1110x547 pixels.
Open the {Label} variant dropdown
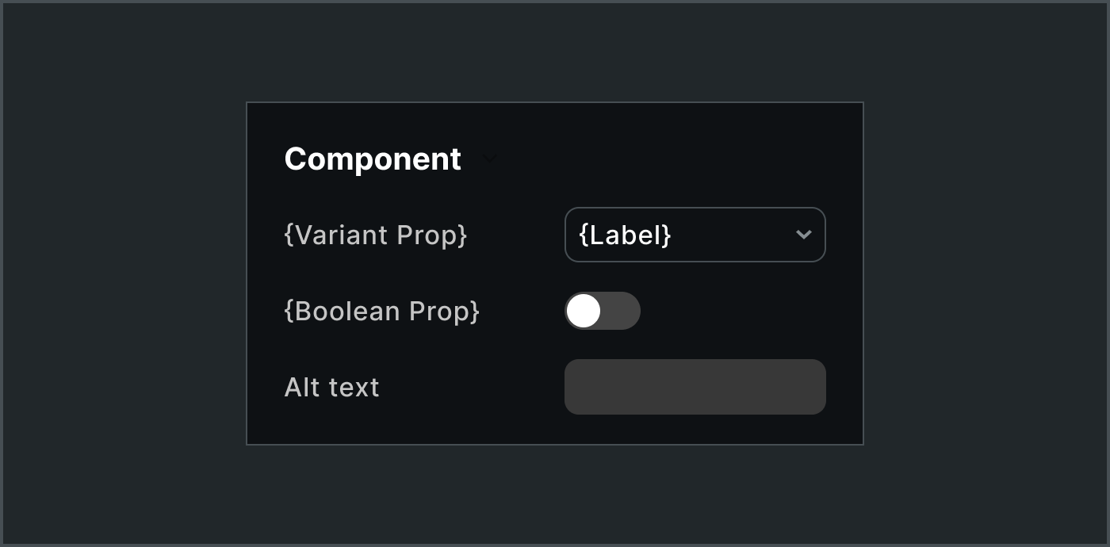pyautogui.click(x=695, y=235)
